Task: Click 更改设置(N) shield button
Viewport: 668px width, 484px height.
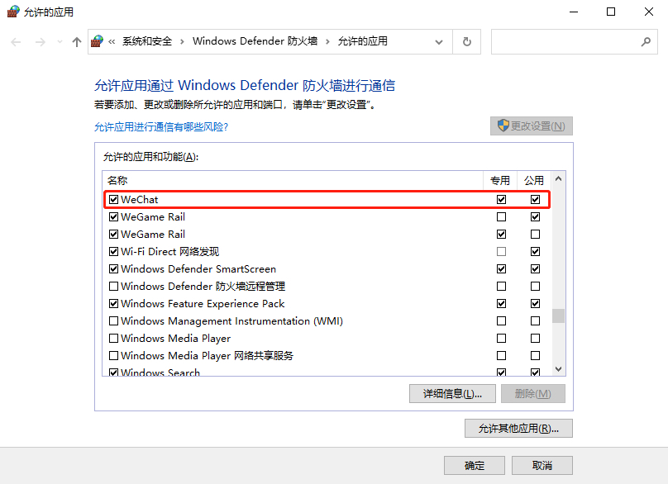Action: pyautogui.click(x=532, y=126)
